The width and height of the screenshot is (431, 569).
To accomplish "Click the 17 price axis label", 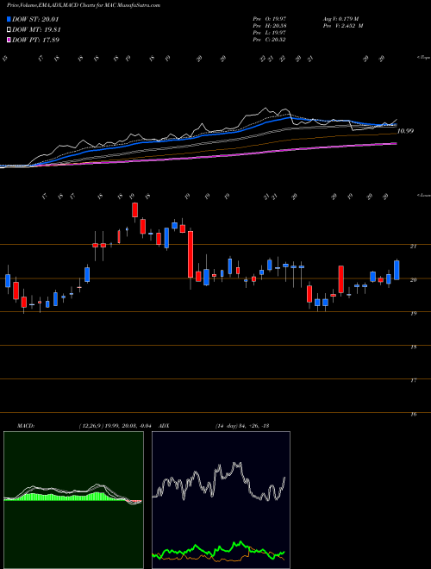I will coord(413,381).
